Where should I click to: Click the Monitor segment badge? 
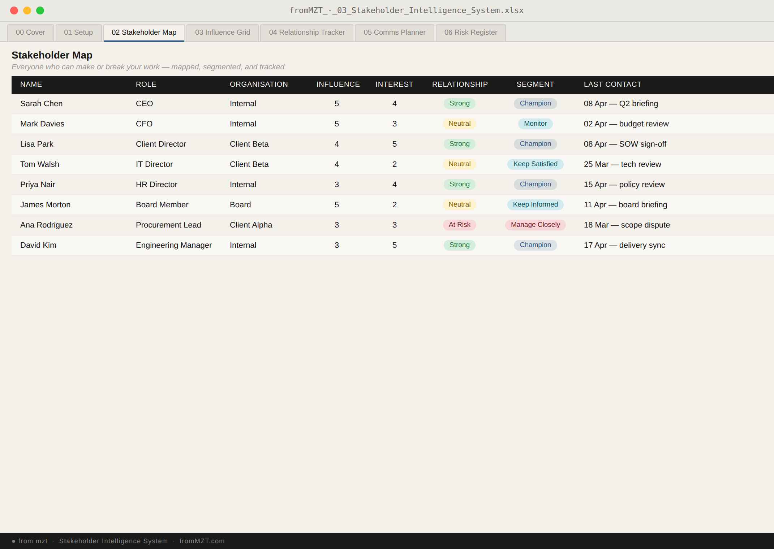[x=536, y=124]
